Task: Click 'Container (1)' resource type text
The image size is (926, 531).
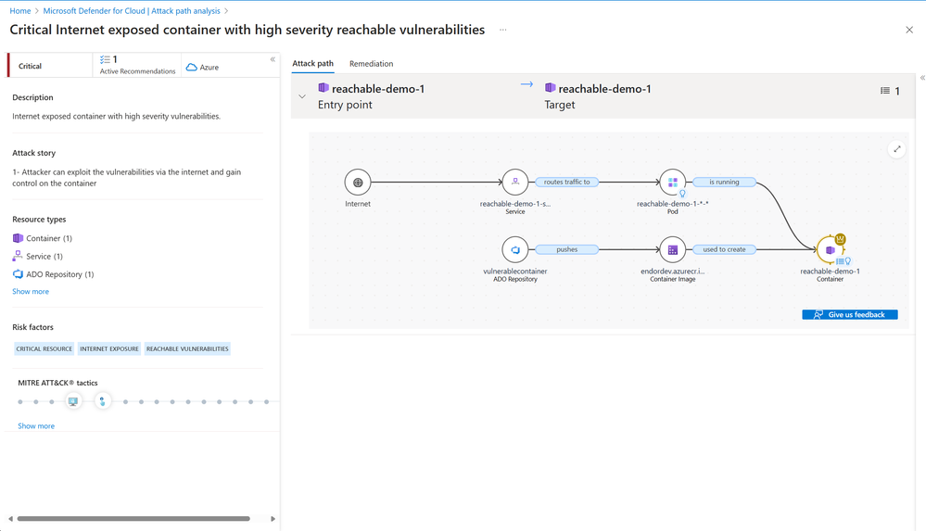Action: [49, 238]
